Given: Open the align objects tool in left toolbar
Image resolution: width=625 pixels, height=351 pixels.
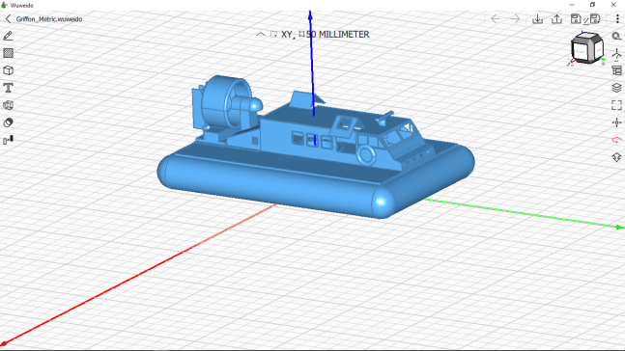Looking at the screenshot, I should (8, 140).
